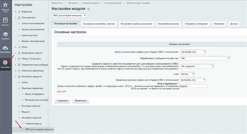
Task: Open the module selector SMS для интернет-магазина
Action: (69, 15)
